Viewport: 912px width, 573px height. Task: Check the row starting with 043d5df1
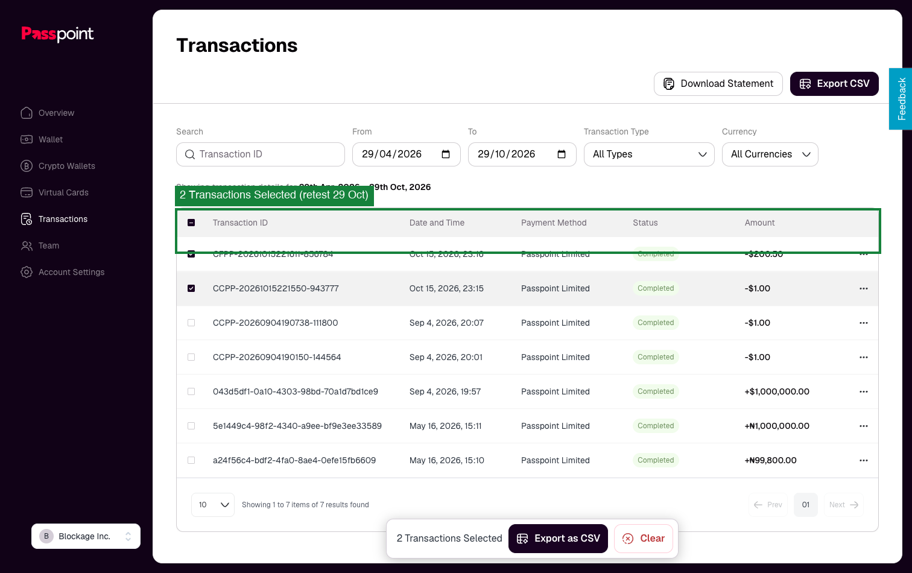(x=191, y=391)
